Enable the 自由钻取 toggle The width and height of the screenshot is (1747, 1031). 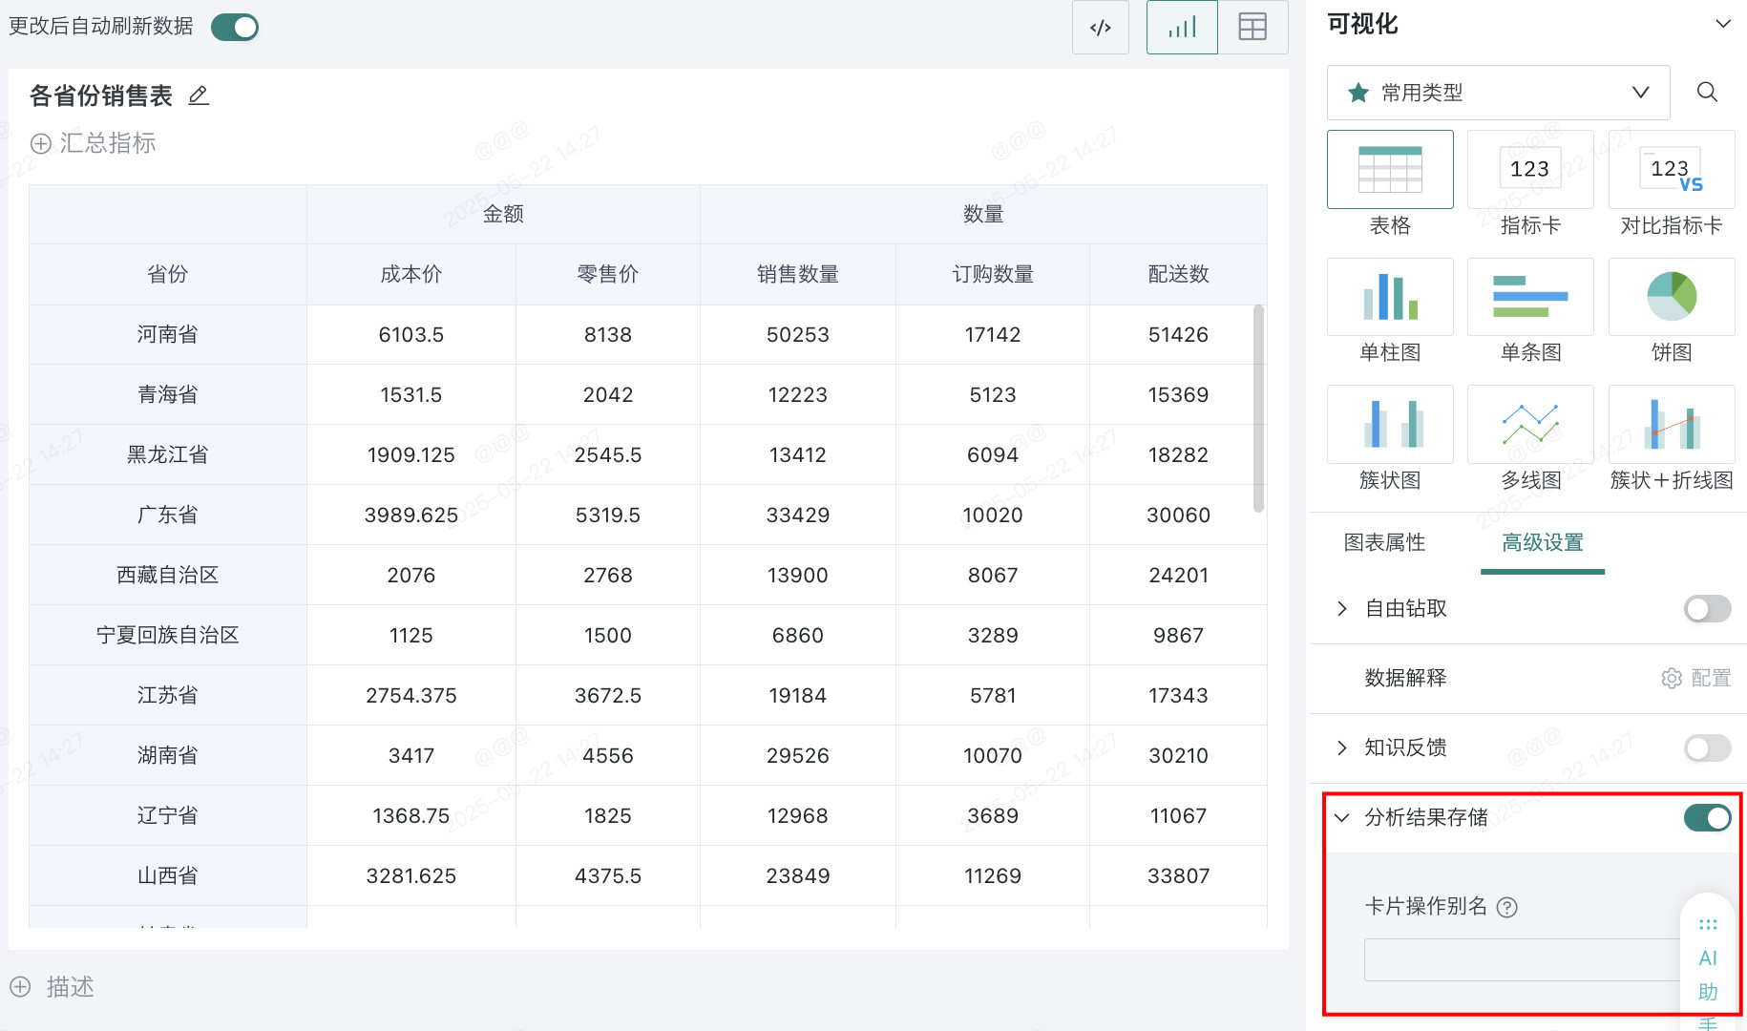[x=1707, y=609]
